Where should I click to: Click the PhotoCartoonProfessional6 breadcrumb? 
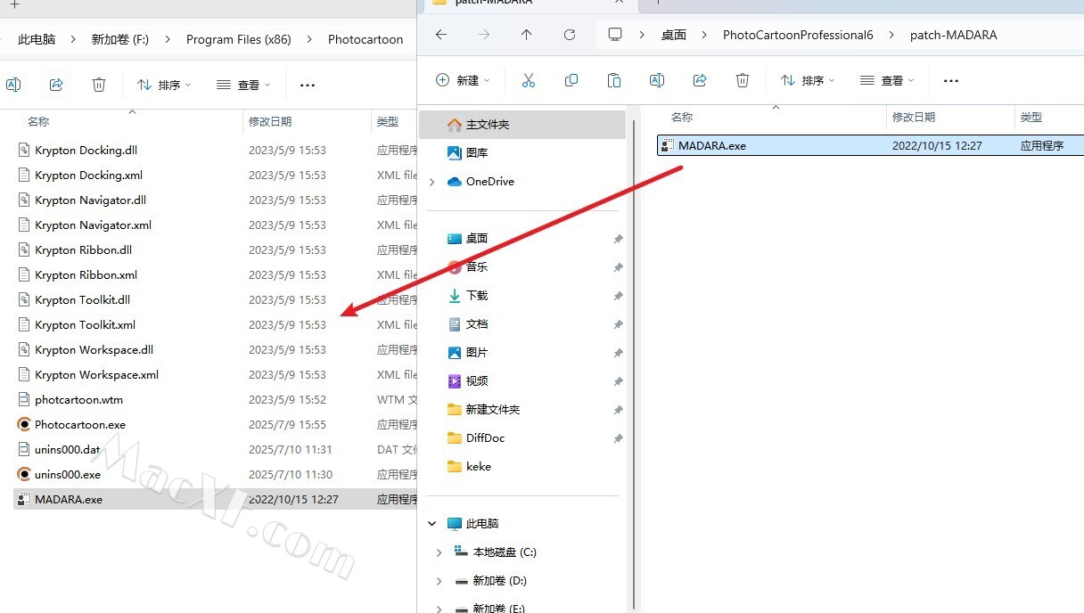click(x=798, y=35)
